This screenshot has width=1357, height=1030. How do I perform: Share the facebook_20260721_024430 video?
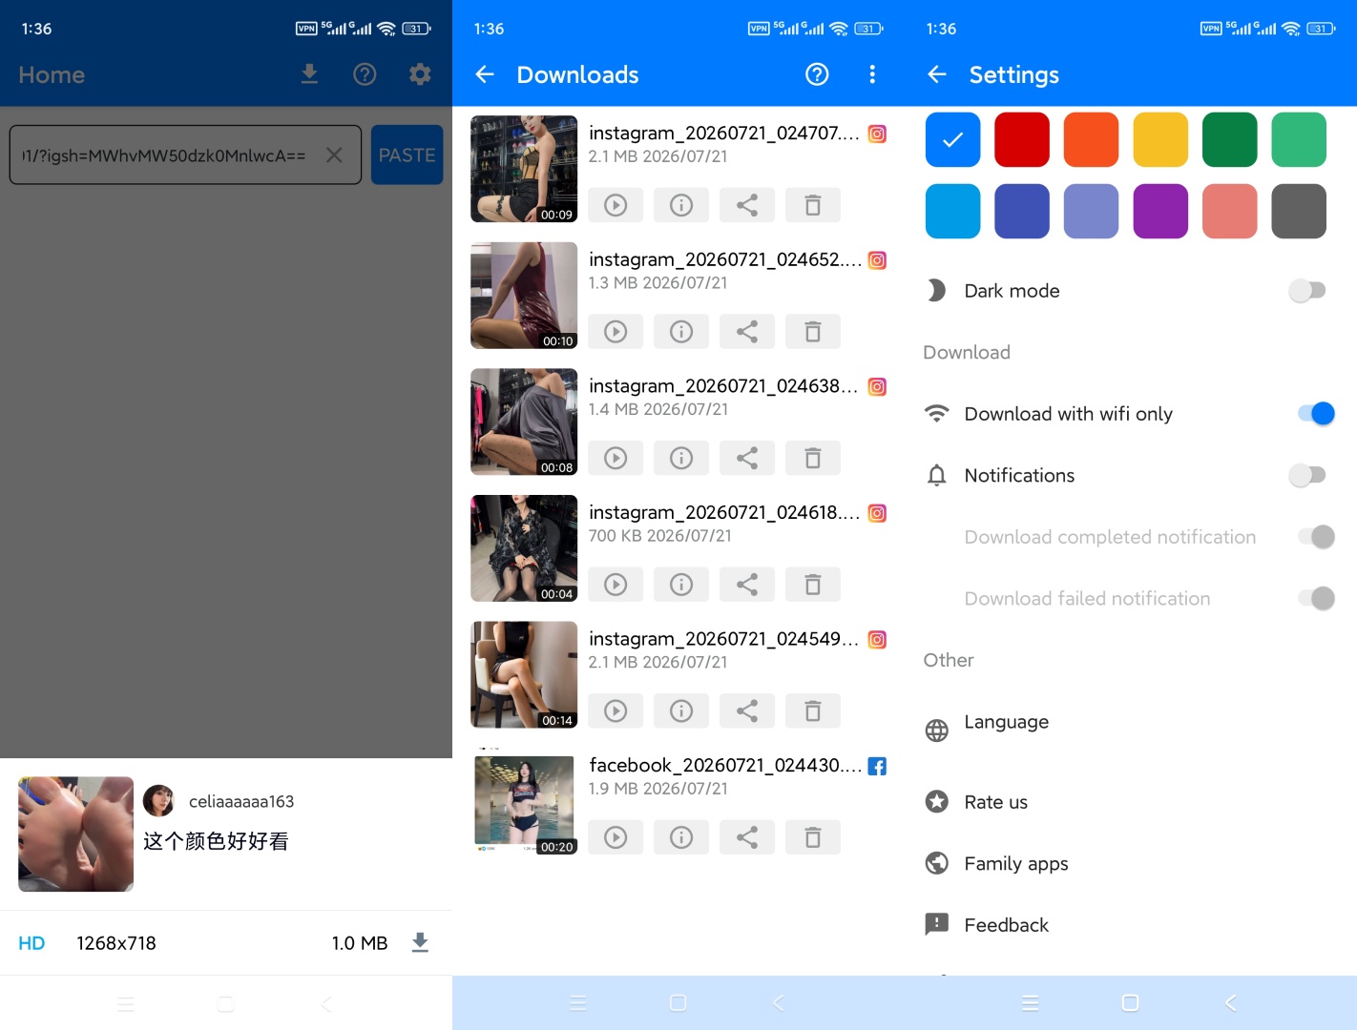pos(747,837)
